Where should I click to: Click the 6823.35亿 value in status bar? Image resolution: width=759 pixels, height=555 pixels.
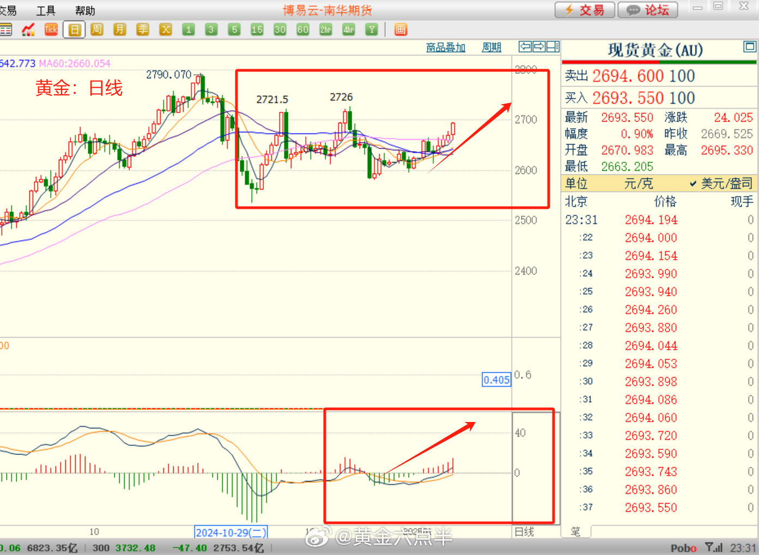click(52, 548)
